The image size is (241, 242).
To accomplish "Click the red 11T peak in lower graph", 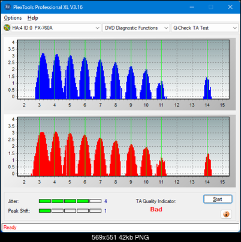I will coord(161,167).
